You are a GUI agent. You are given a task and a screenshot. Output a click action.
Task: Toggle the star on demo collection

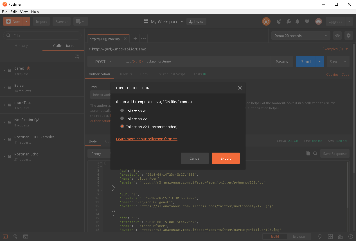coord(28,68)
